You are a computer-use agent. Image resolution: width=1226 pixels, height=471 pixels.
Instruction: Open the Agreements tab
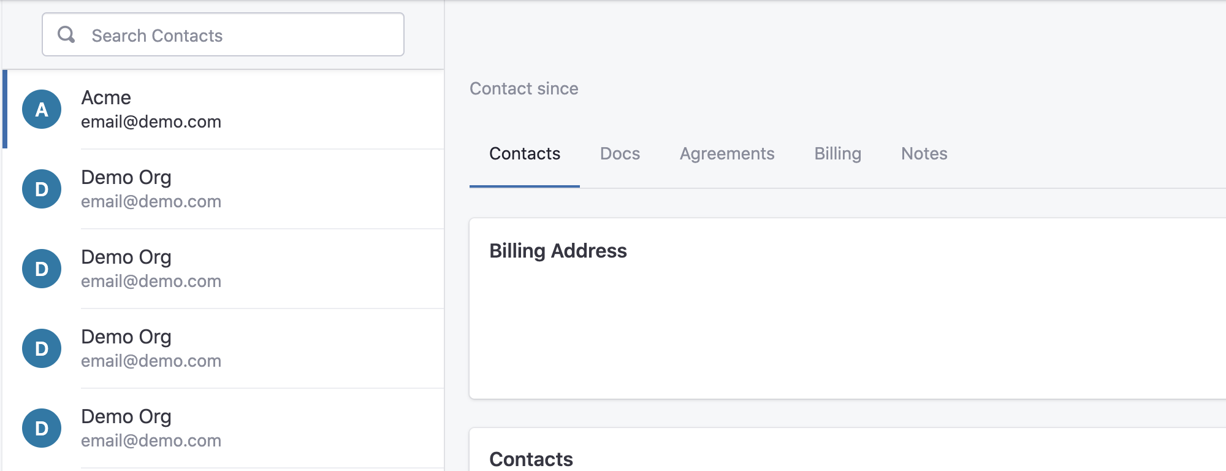[727, 153]
